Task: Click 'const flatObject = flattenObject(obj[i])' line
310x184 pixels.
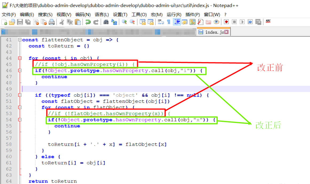Action: (x=105, y=101)
